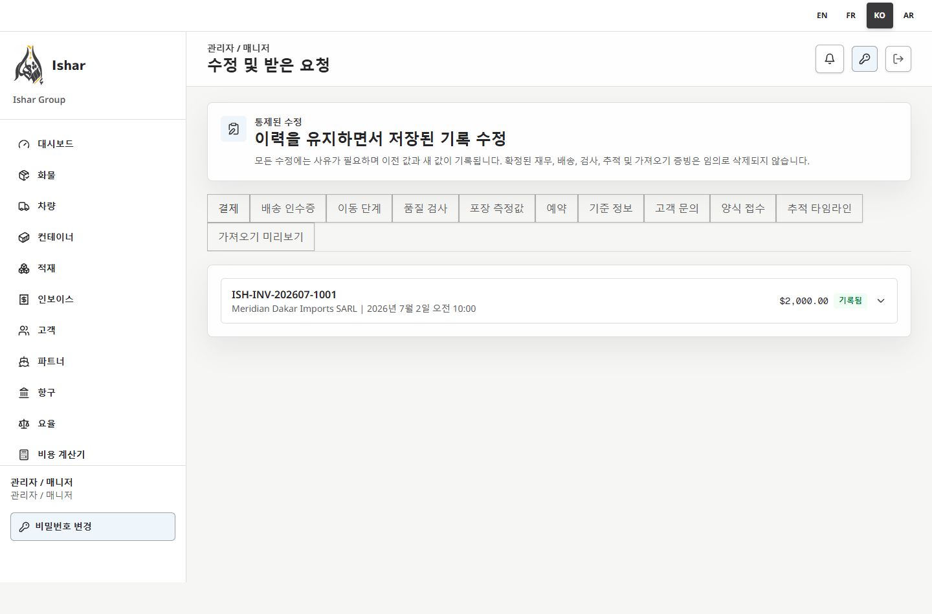
Task: Open 항구 in sidebar
Action: click(93, 393)
